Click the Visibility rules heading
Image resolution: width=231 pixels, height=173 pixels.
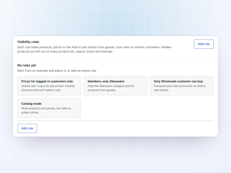(x=28, y=42)
